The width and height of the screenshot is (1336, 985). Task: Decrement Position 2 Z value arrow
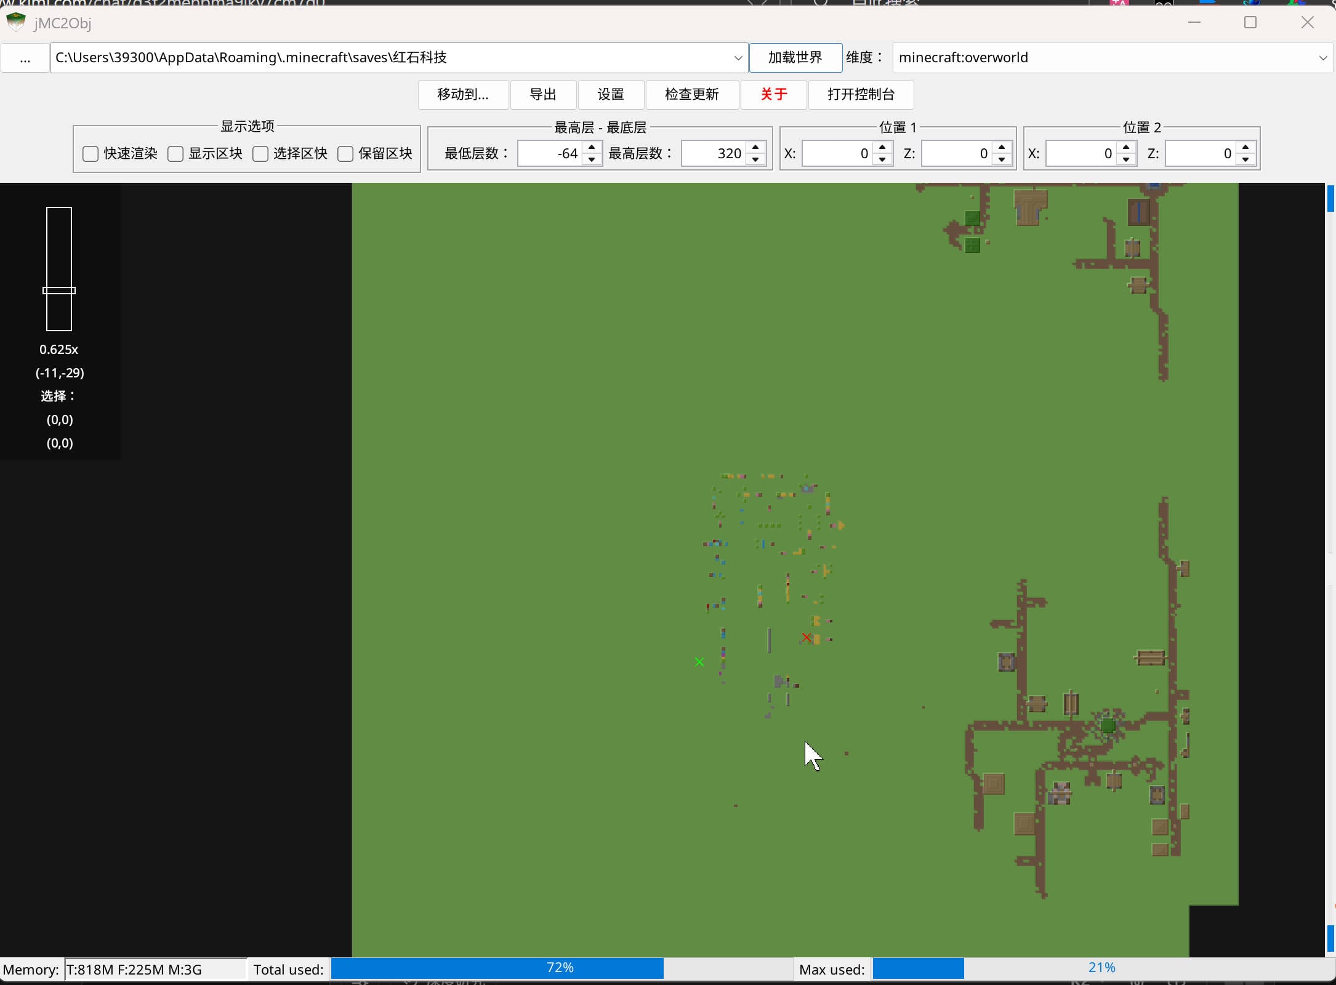click(1245, 159)
